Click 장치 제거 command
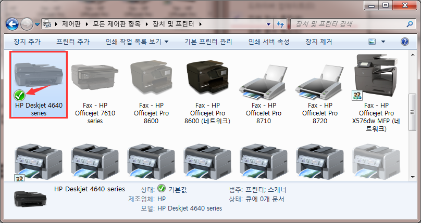This screenshot has width=421, height=223. (319, 42)
